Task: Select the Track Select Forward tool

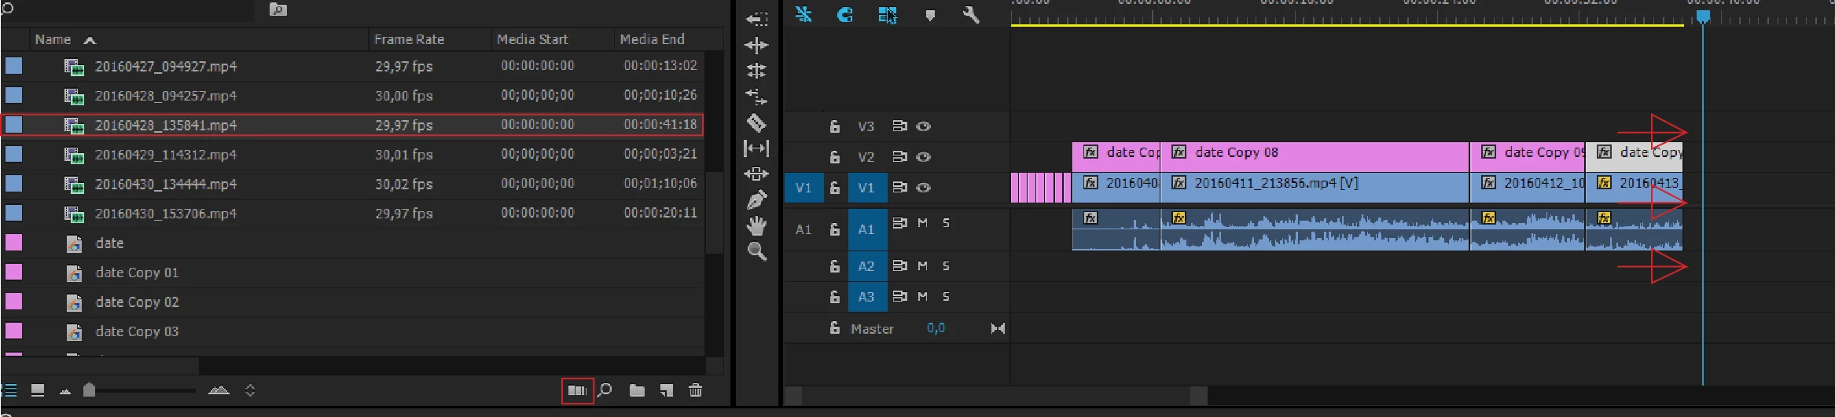Action: [x=756, y=19]
